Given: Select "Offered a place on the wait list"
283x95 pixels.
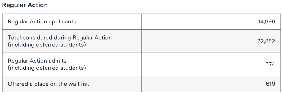Looking at the screenshot, I should click(48, 84).
